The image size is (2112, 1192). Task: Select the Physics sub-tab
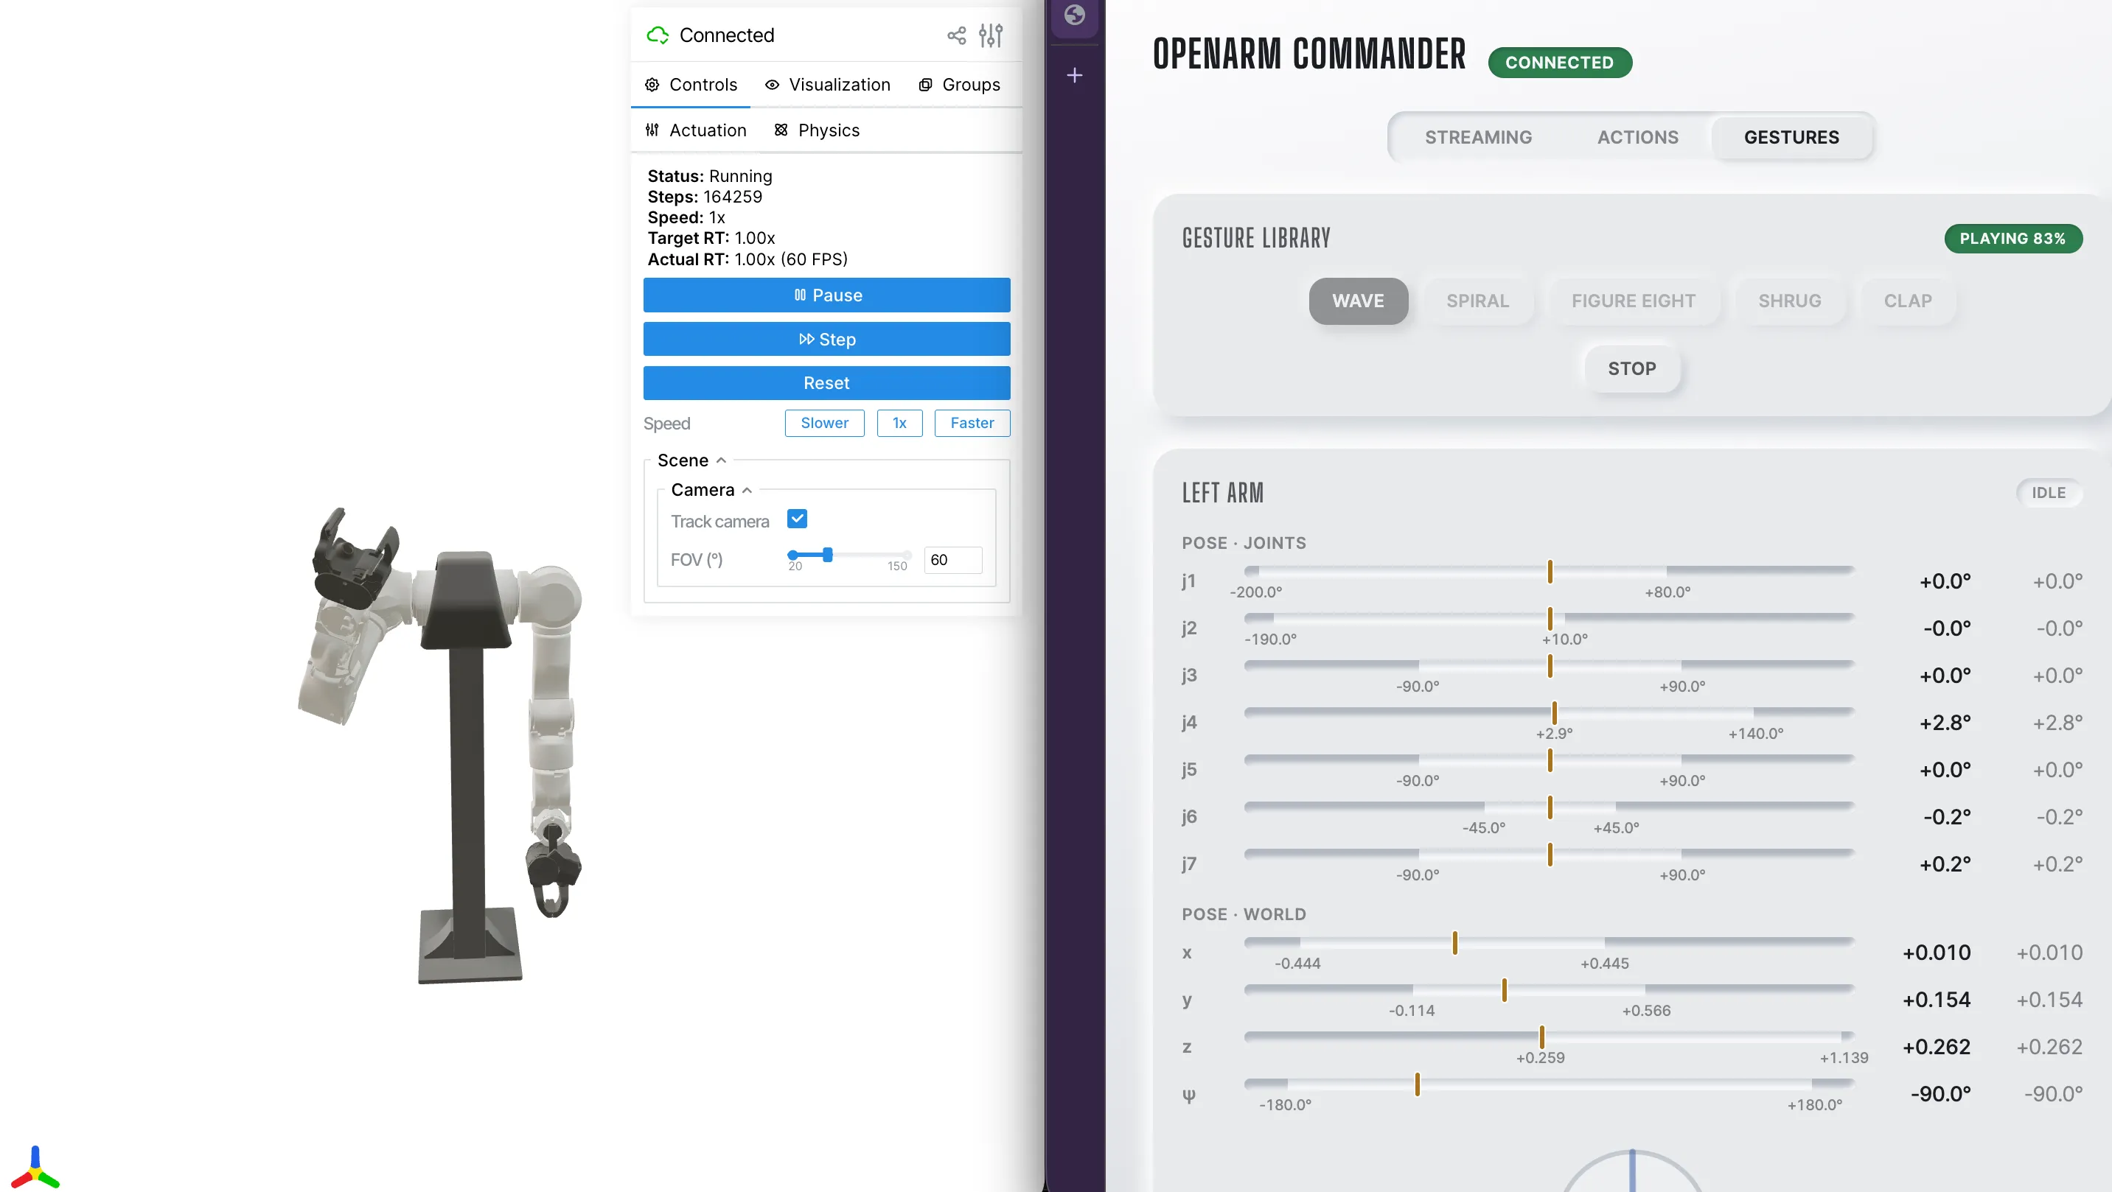tap(817, 130)
